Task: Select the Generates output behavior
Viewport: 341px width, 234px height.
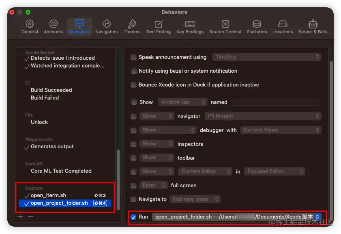Action: (x=52, y=147)
